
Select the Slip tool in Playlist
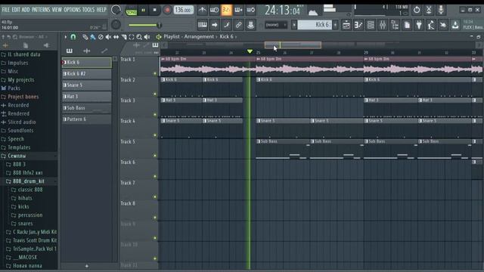pos(116,37)
